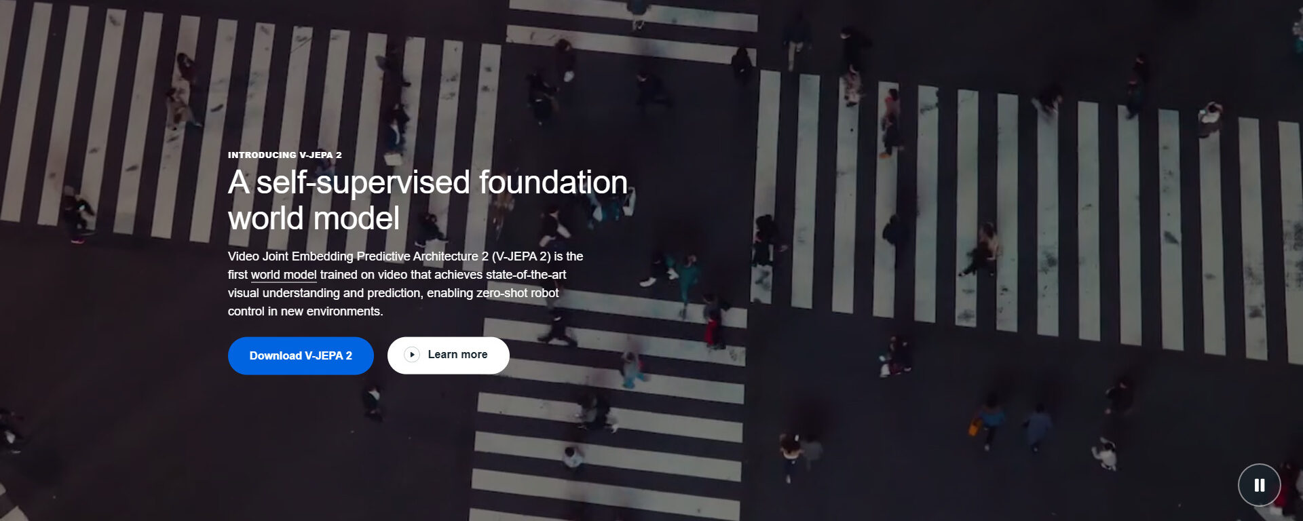Click the large heading's second line 'world model'
Viewport: 1303px width, 521px height.
[314, 218]
